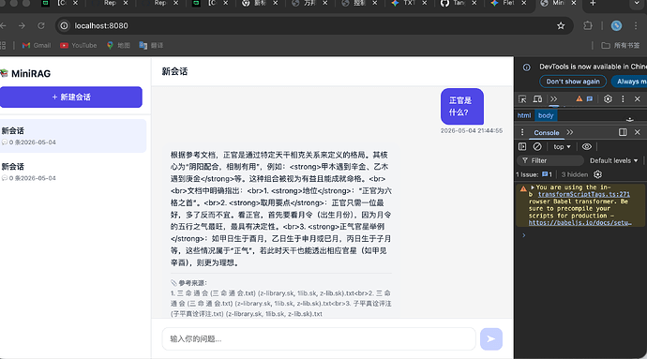647x359 pixels.
Task: Open the Console drawer three-dot menu
Action: pos(522,132)
